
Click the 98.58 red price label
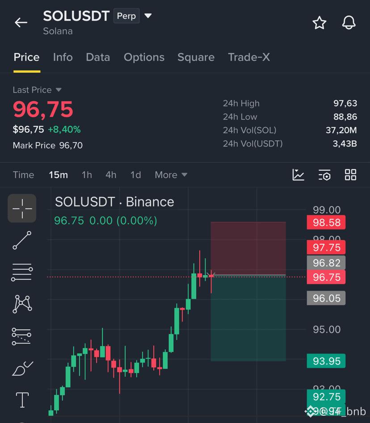point(326,222)
